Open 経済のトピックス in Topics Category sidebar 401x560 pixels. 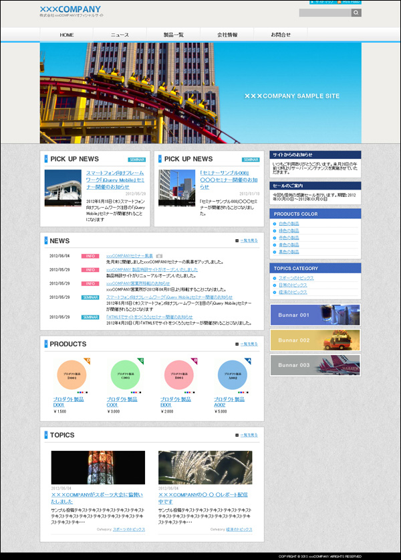click(293, 293)
